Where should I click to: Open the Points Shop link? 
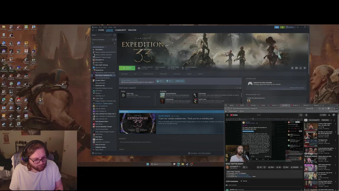[163, 74]
